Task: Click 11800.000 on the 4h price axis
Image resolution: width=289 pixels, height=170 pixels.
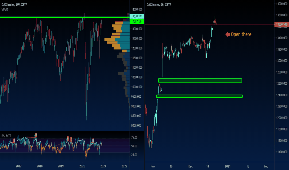Action: (x=282, y=129)
